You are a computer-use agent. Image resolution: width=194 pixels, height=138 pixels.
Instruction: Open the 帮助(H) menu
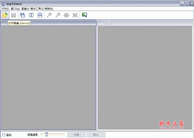[x=49, y=9]
